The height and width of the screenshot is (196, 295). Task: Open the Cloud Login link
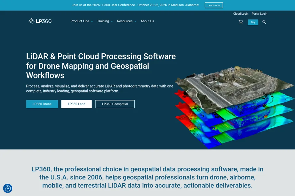[241, 14]
